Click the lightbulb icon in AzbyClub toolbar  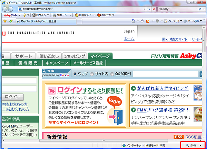click(x=24, y=15)
